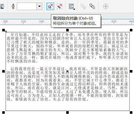The width and height of the screenshot is (134, 116).
Task: Expand the outline width dropdown arrow
Action: (39, 6)
